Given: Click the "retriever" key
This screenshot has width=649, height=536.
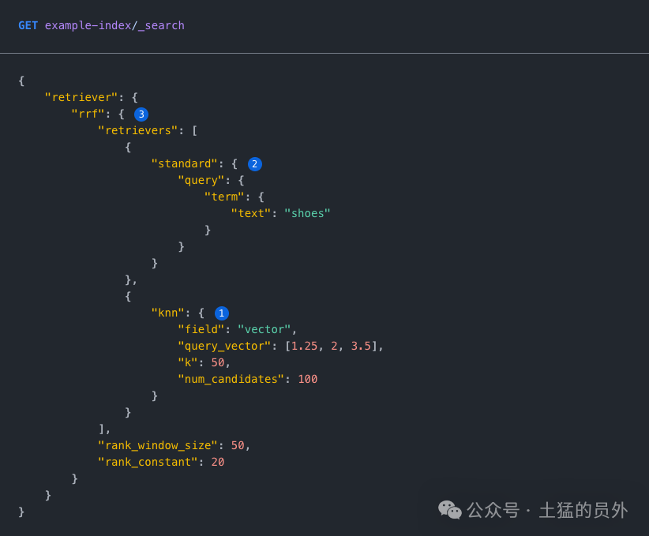Looking at the screenshot, I should click(81, 97).
